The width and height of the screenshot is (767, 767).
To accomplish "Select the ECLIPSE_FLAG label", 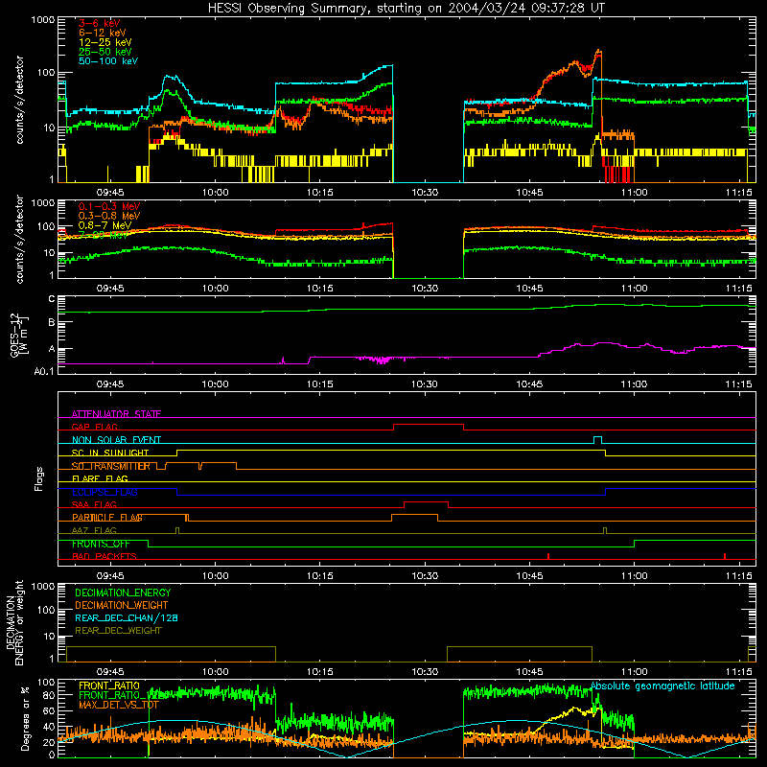I will [x=105, y=492].
